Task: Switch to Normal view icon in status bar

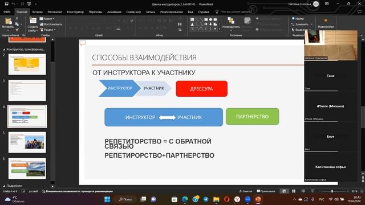Action: (x=284, y=191)
